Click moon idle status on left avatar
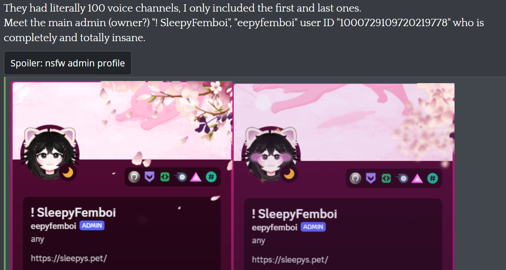Image resolution: width=506 pixels, height=270 pixels. pyautogui.click(x=68, y=174)
